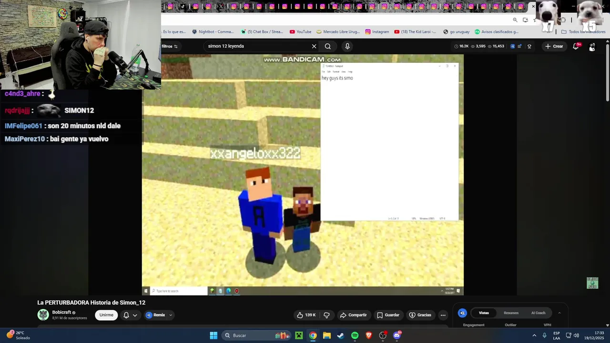Click the Unirme join button
Image resolution: width=610 pixels, height=343 pixels.
106,315
